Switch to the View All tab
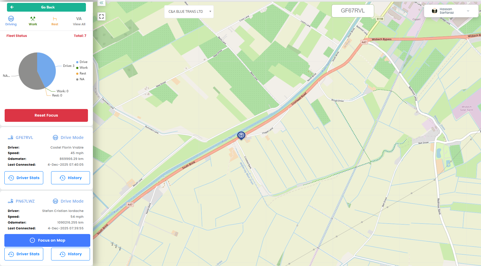The width and height of the screenshot is (481, 266). coord(79,21)
